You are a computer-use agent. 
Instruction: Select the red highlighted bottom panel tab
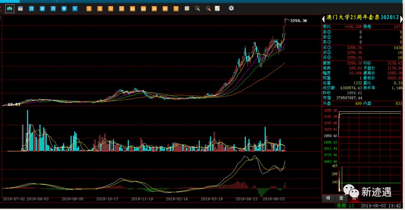[354, 198]
